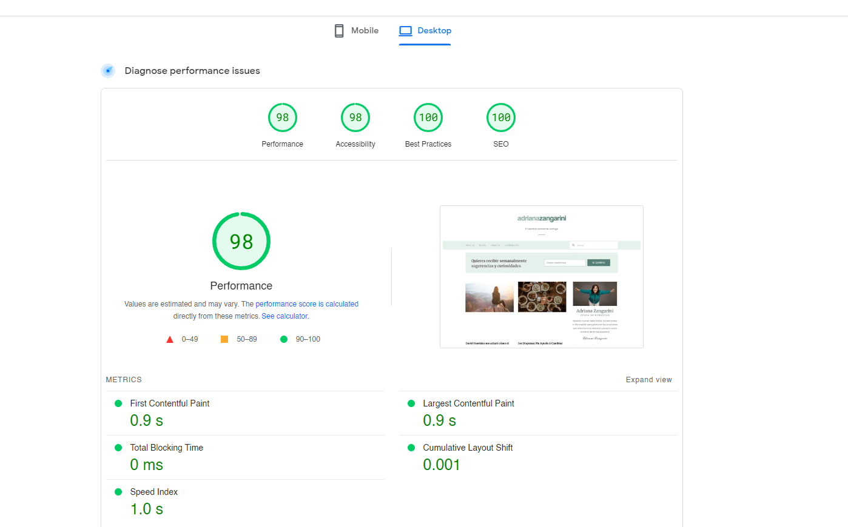This screenshot has height=527, width=848.
Task: Click green dot beside First Contentful Paint
Action: tap(118, 403)
